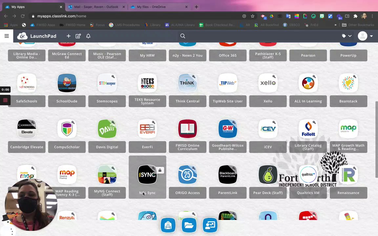Open LaunchPad search magnifier

click(x=183, y=36)
